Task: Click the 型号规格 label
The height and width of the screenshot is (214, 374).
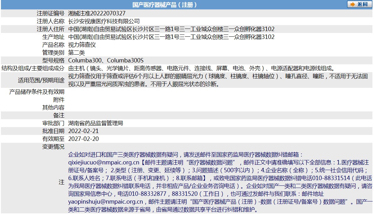Action: 53,61
